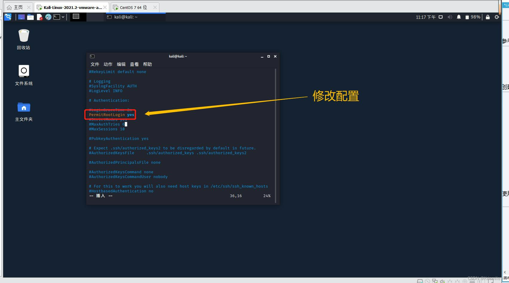The image size is (509, 283).
Task: Lock the screen via the padlock icon
Action: coord(488,17)
